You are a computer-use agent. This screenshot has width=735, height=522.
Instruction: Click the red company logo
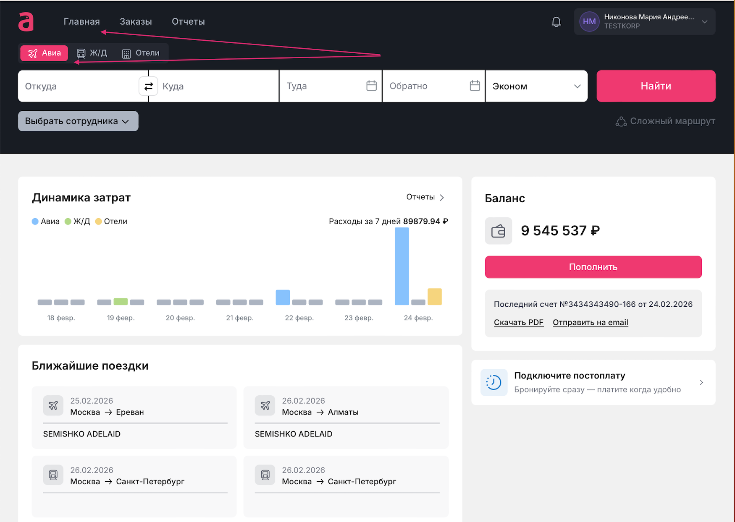click(26, 22)
